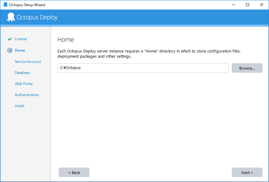The height and width of the screenshot is (182, 269).
Task: Click the Octopus Deploy logo in header
Action: pyautogui.click(x=32, y=17)
